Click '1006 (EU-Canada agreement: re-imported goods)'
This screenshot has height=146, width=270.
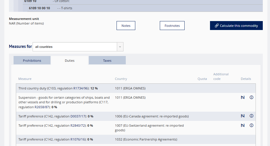152,116
